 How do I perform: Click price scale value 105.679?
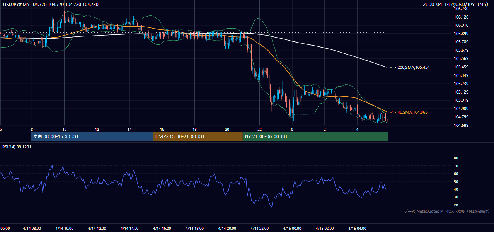click(x=461, y=50)
